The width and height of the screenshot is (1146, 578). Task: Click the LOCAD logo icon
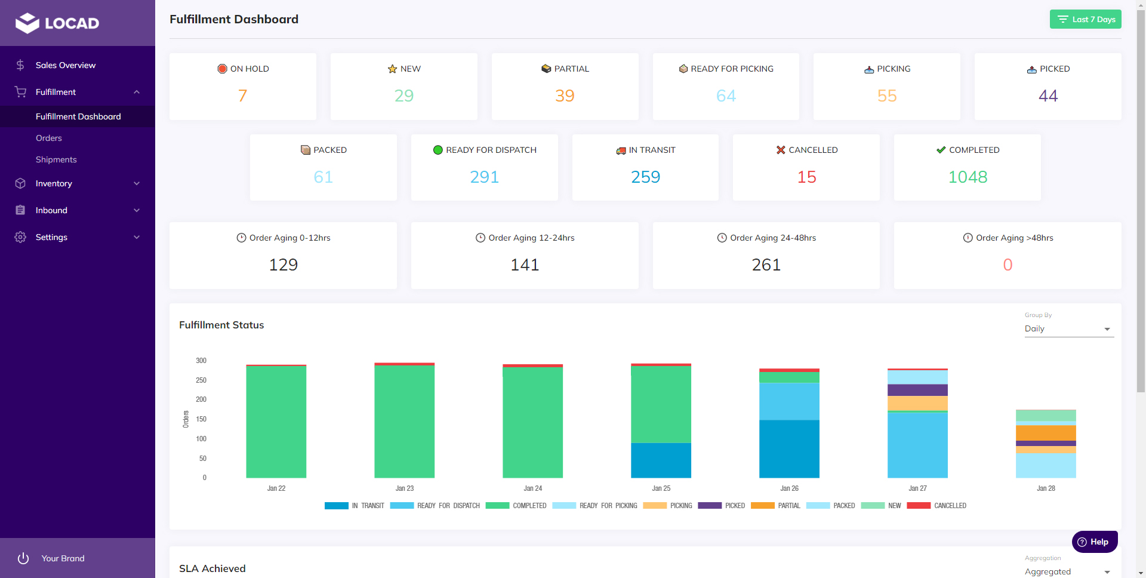pos(26,23)
